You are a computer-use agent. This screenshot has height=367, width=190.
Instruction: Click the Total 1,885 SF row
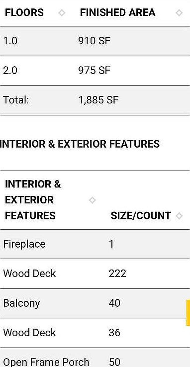(95, 100)
